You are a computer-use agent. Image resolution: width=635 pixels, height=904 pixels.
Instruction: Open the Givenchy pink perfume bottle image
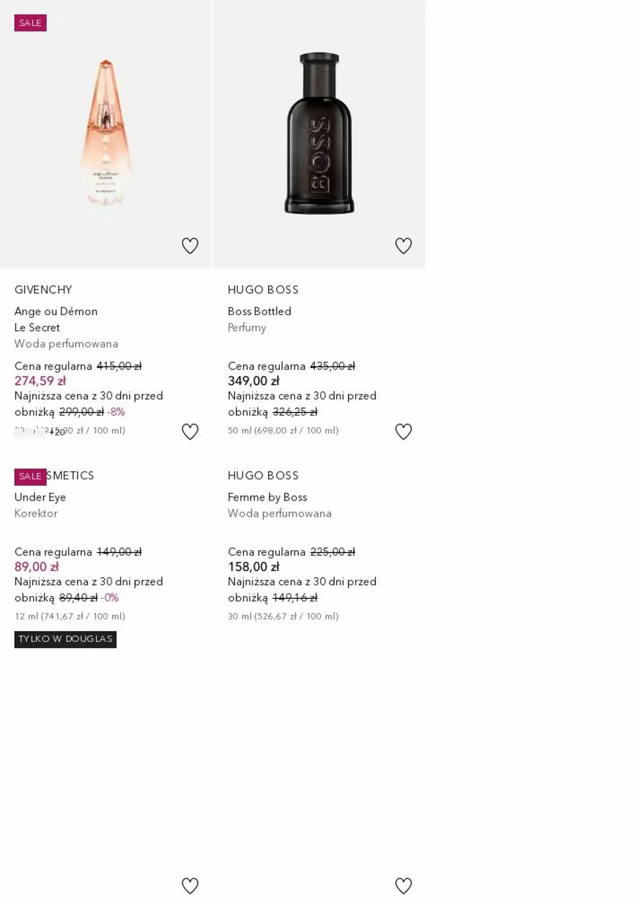click(106, 133)
